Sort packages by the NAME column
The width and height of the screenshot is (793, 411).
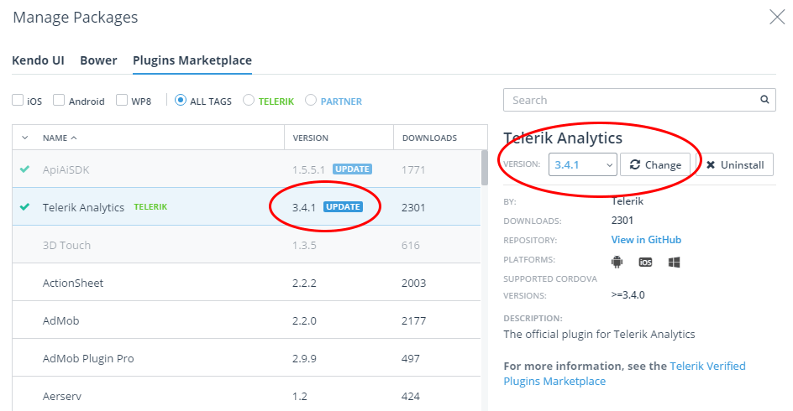click(x=60, y=138)
